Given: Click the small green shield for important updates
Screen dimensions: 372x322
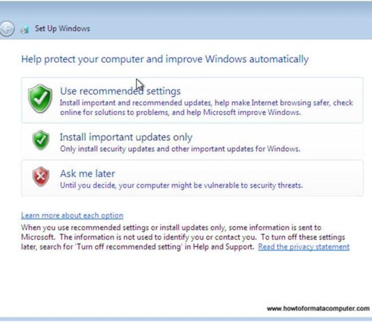Looking at the screenshot, I should click(x=41, y=140).
